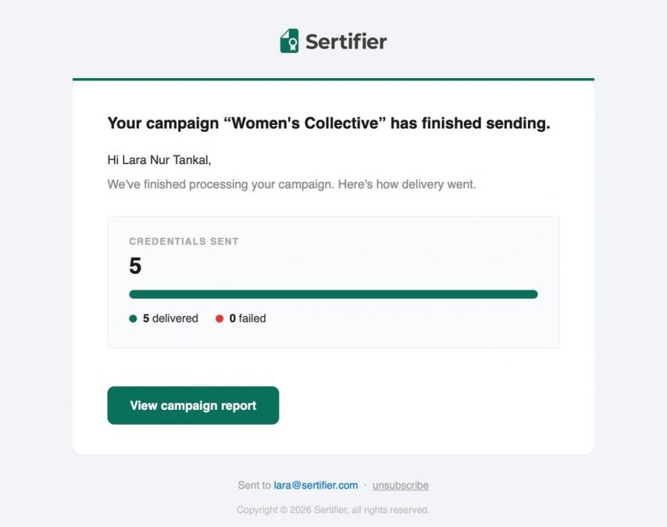Screen dimensions: 667x527
Task: Click the CREDENTIALS SENT heading
Action: point(184,241)
